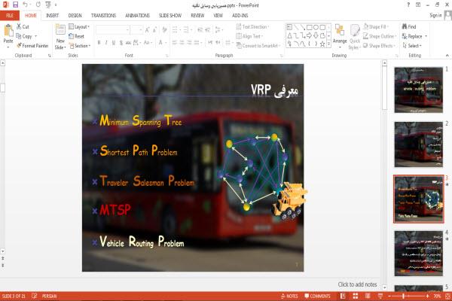Toggle Bold formatting

[x=99, y=43]
